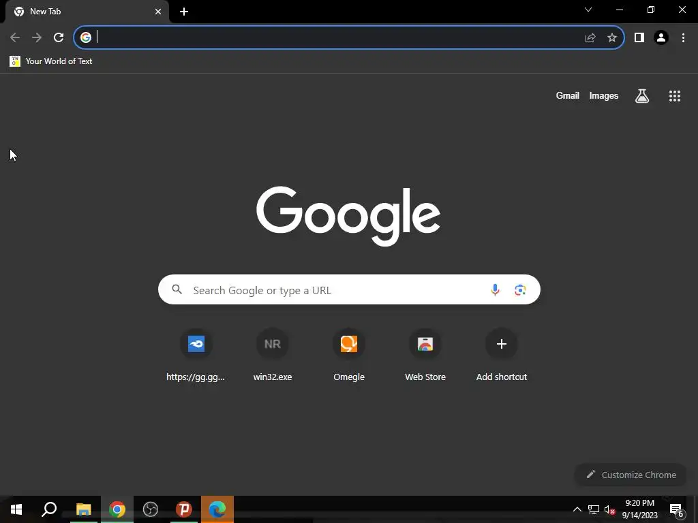Show hidden system tray icons
The image size is (698, 523).
point(577,509)
